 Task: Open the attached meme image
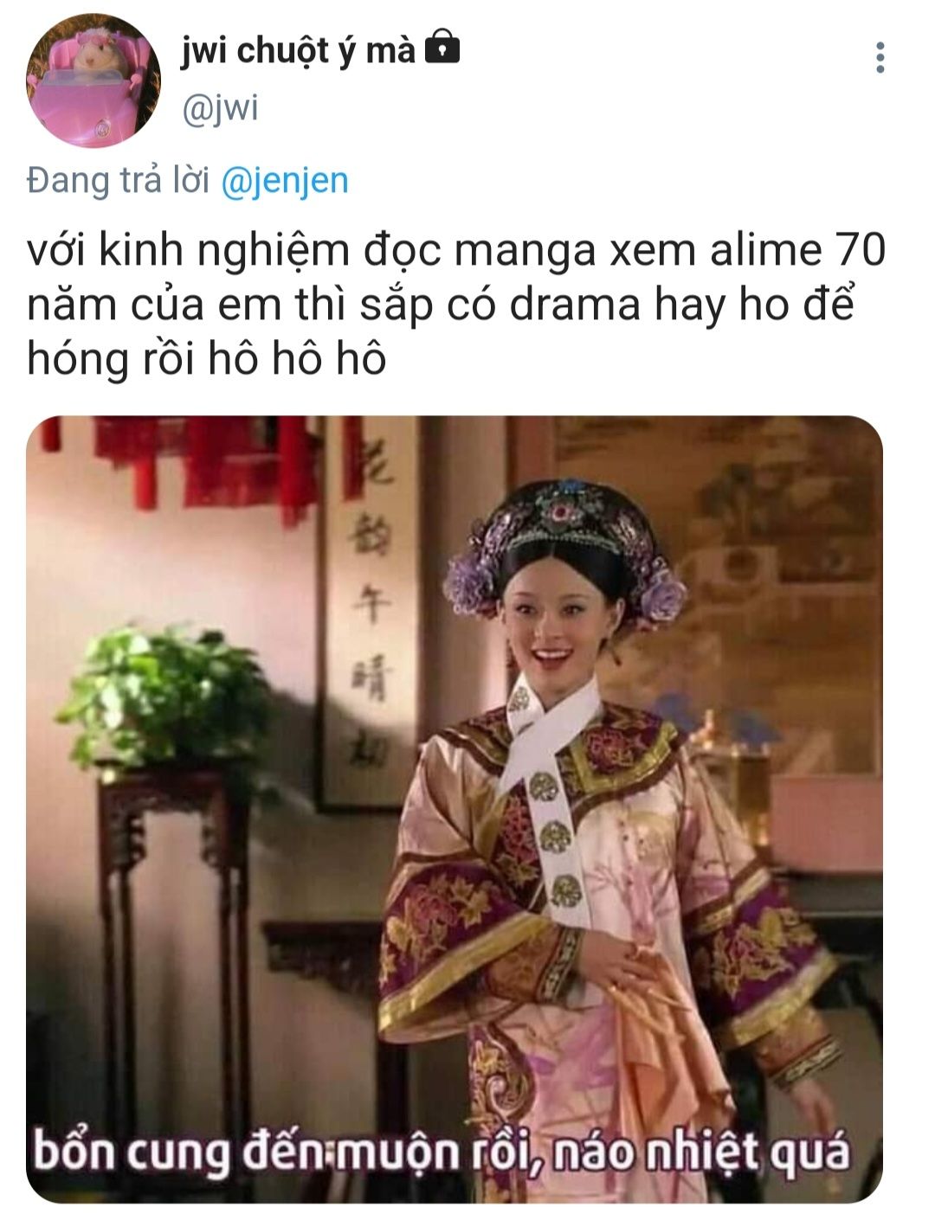pyautogui.click(x=455, y=809)
